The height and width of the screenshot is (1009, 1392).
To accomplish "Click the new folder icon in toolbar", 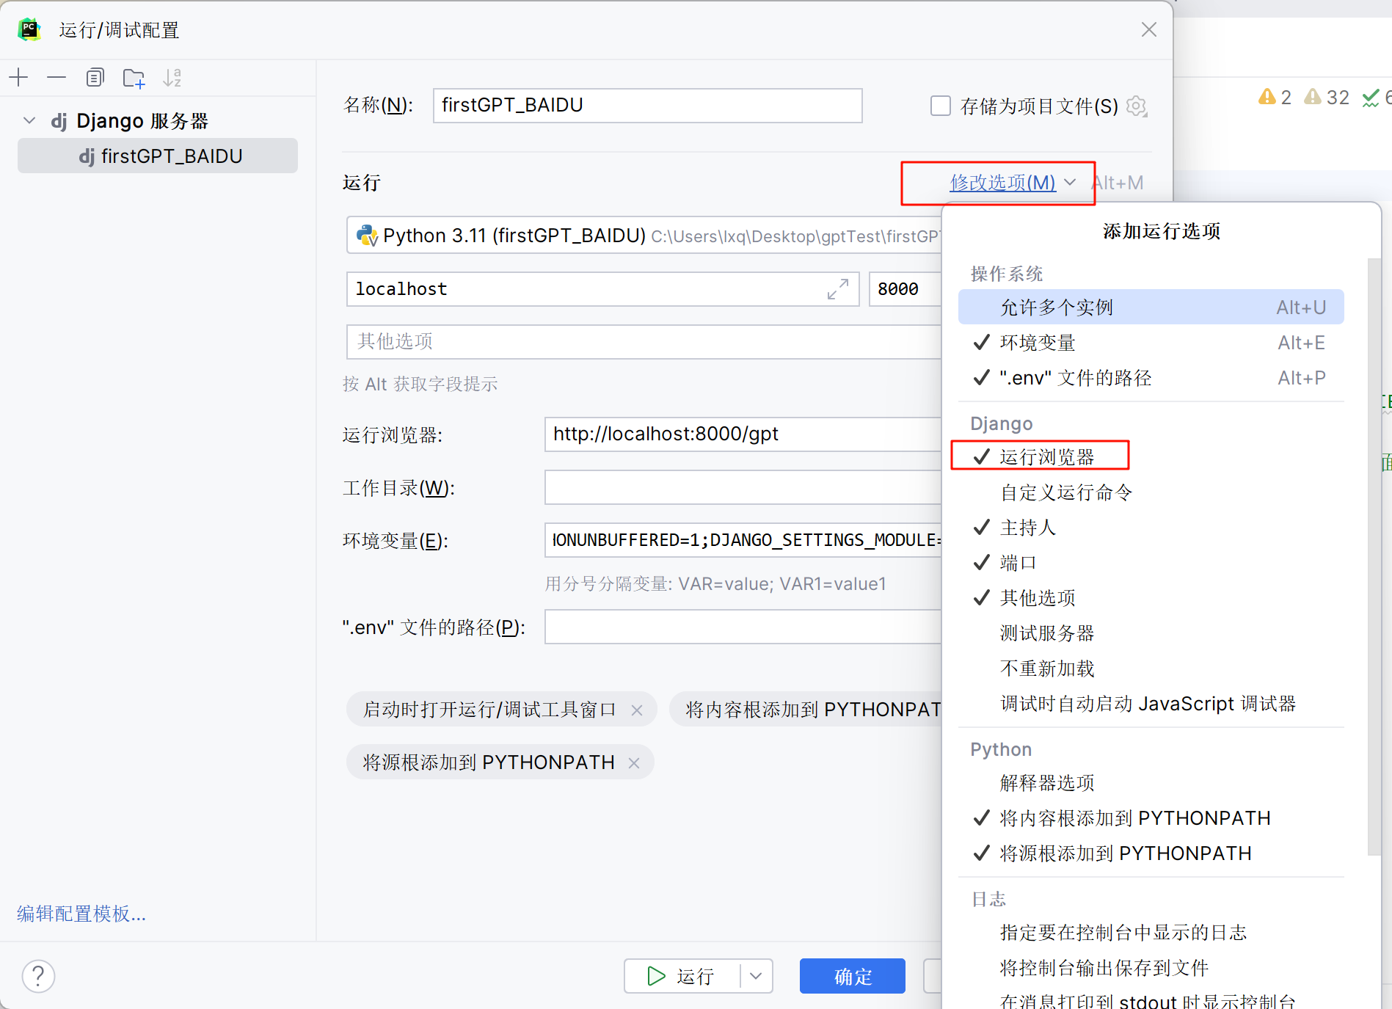I will click(x=134, y=77).
